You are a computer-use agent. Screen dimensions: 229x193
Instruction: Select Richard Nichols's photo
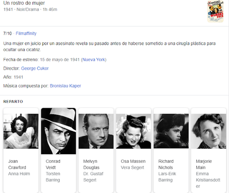click(x=171, y=131)
